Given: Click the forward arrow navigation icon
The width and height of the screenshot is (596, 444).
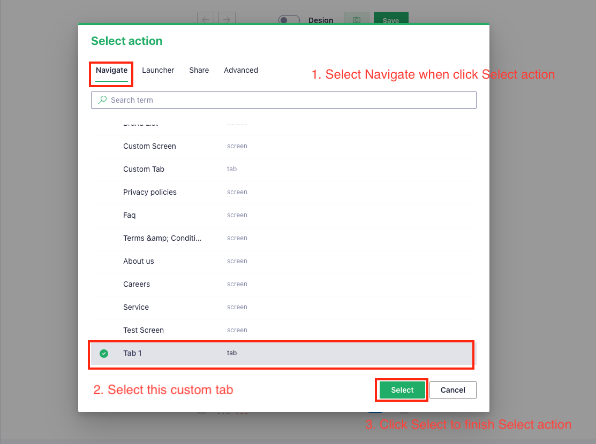Looking at the screenshot, I should tap(227, 19).
